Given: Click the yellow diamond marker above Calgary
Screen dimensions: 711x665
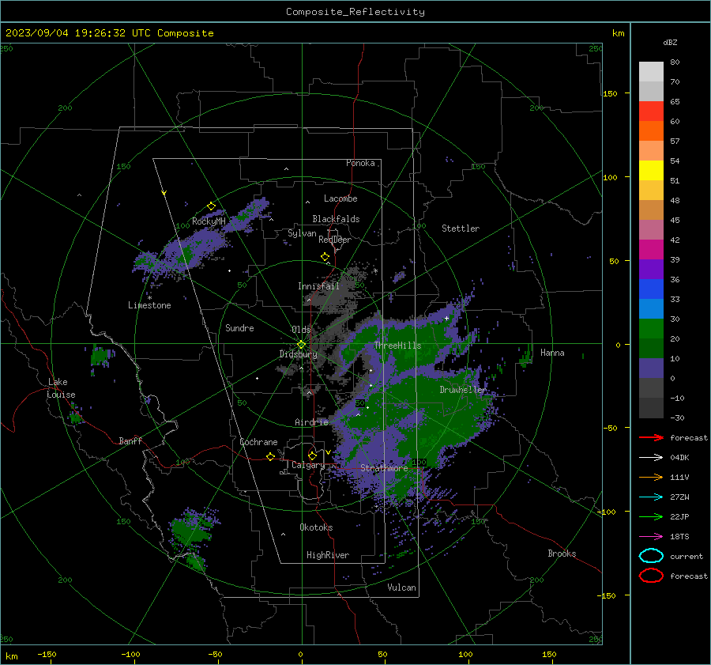Looking at the screenshot, I should (312, 455).
